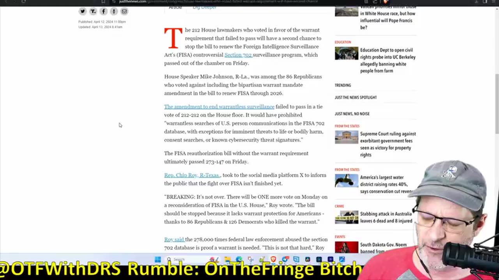Read America's largest water district story
This screenshot has height=280, width=499.
[386, 184]
